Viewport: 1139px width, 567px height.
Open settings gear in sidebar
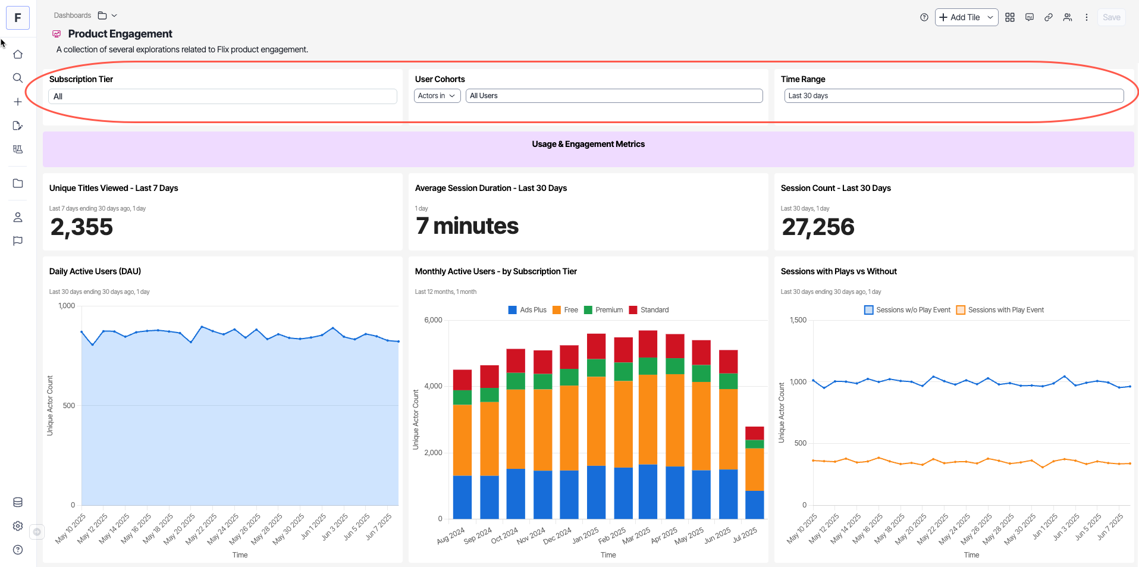pyautogui.click(x=18, y=526)
